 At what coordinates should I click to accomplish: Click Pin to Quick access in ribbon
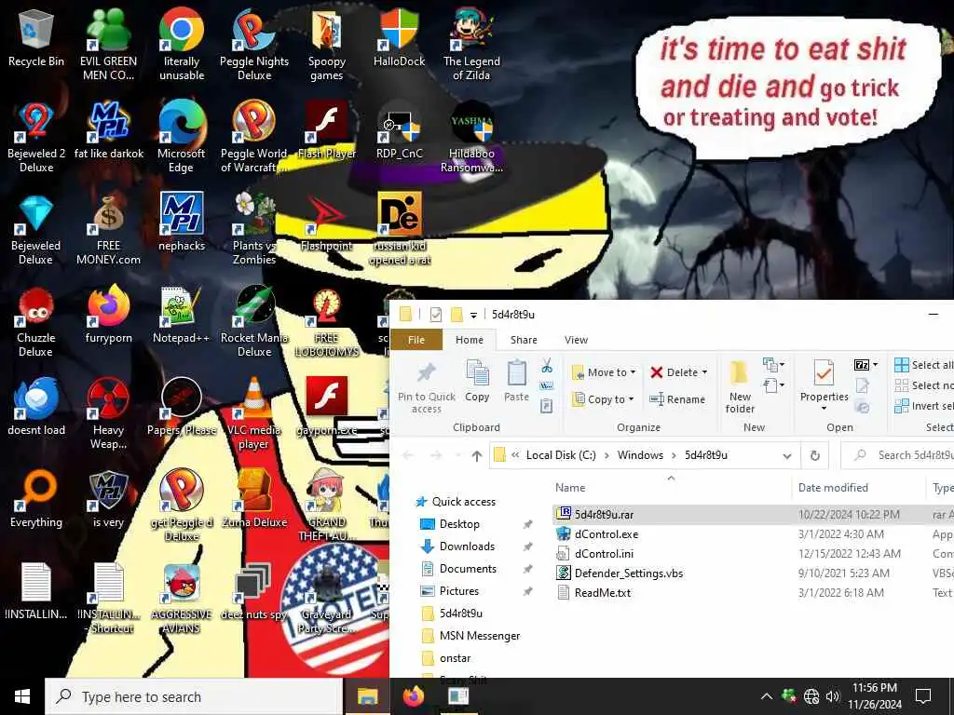click(427, 388)
